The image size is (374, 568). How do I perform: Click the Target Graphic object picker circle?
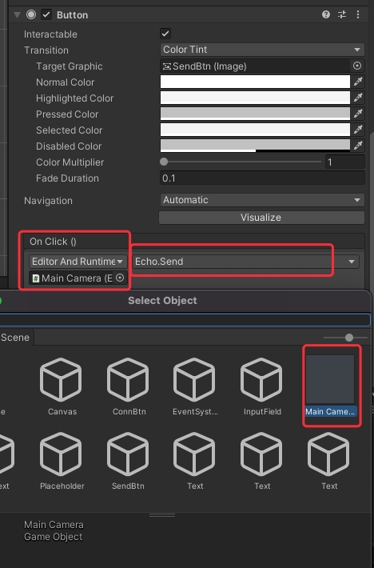pyautogui.click(x=357, y=66)
